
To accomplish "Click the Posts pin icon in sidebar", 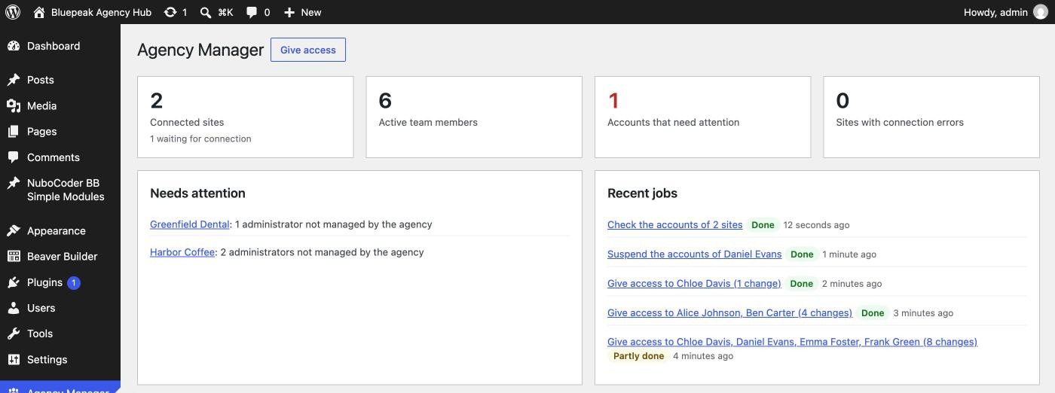I will (14, 80).
